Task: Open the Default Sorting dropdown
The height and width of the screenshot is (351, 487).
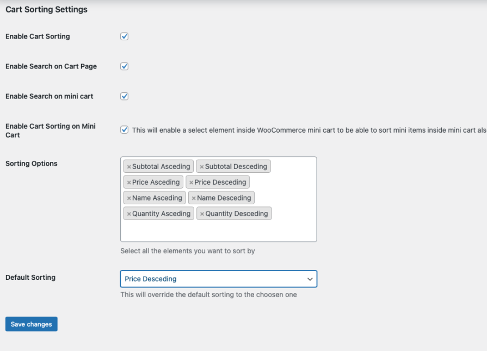Action: (218, 279)
